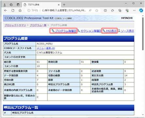This screenshot has height=118, width=145.
Task: Click the 段落数 value 2
Action: (125, 80)
